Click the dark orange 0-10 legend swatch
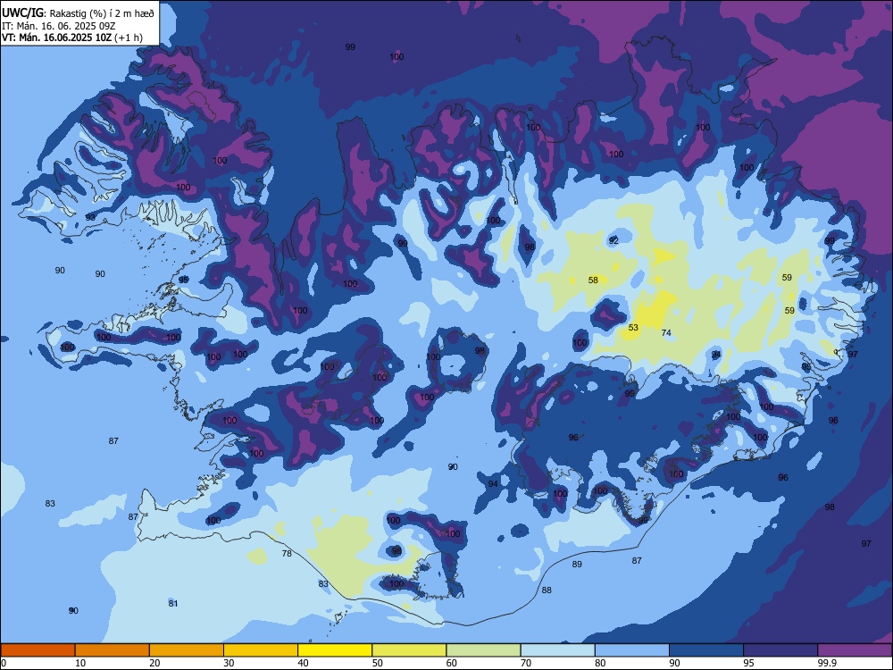Screen dimensions: 893x670 coord(38,650)
